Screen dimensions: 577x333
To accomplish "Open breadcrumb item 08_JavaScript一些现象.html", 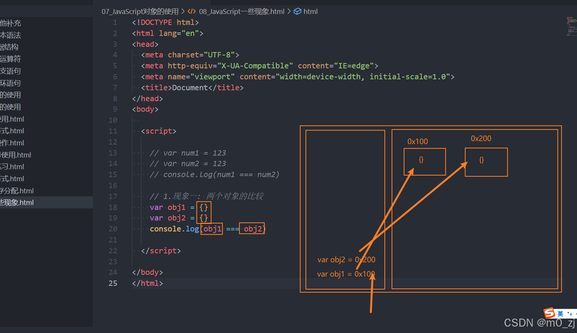I will (x=242, y=11).
